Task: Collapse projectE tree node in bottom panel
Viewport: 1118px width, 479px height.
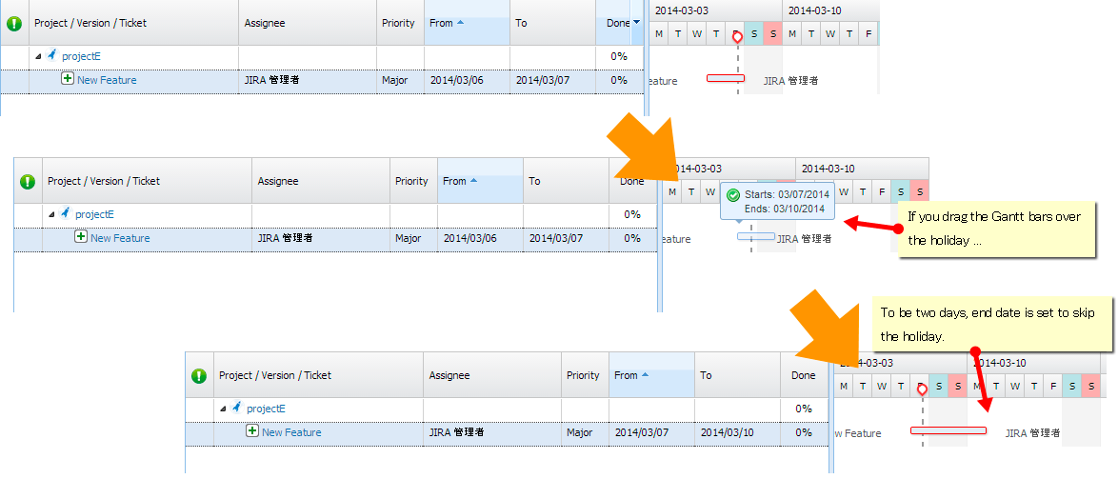Action: [x=224, y=409]
